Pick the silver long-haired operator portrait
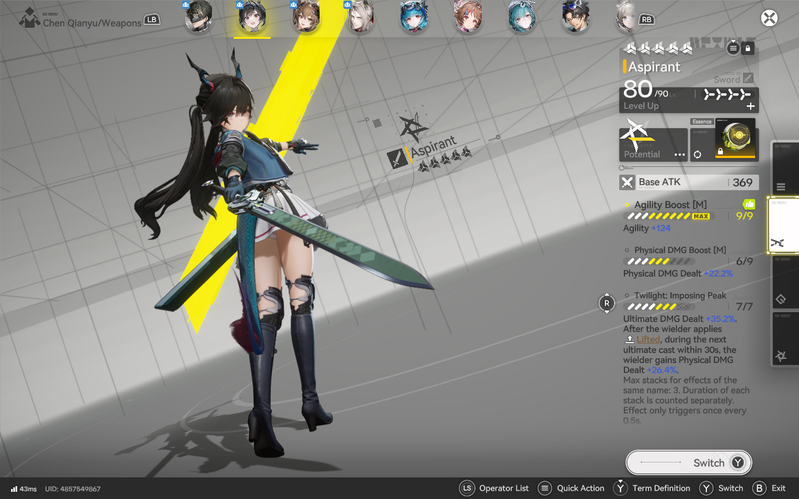Viewport: 799px width, 499px height. coord(360,17)
